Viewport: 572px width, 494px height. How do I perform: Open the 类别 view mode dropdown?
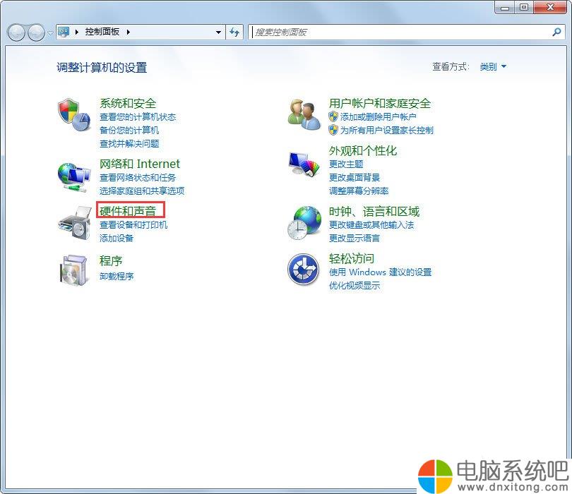click(x=493, y=67)
